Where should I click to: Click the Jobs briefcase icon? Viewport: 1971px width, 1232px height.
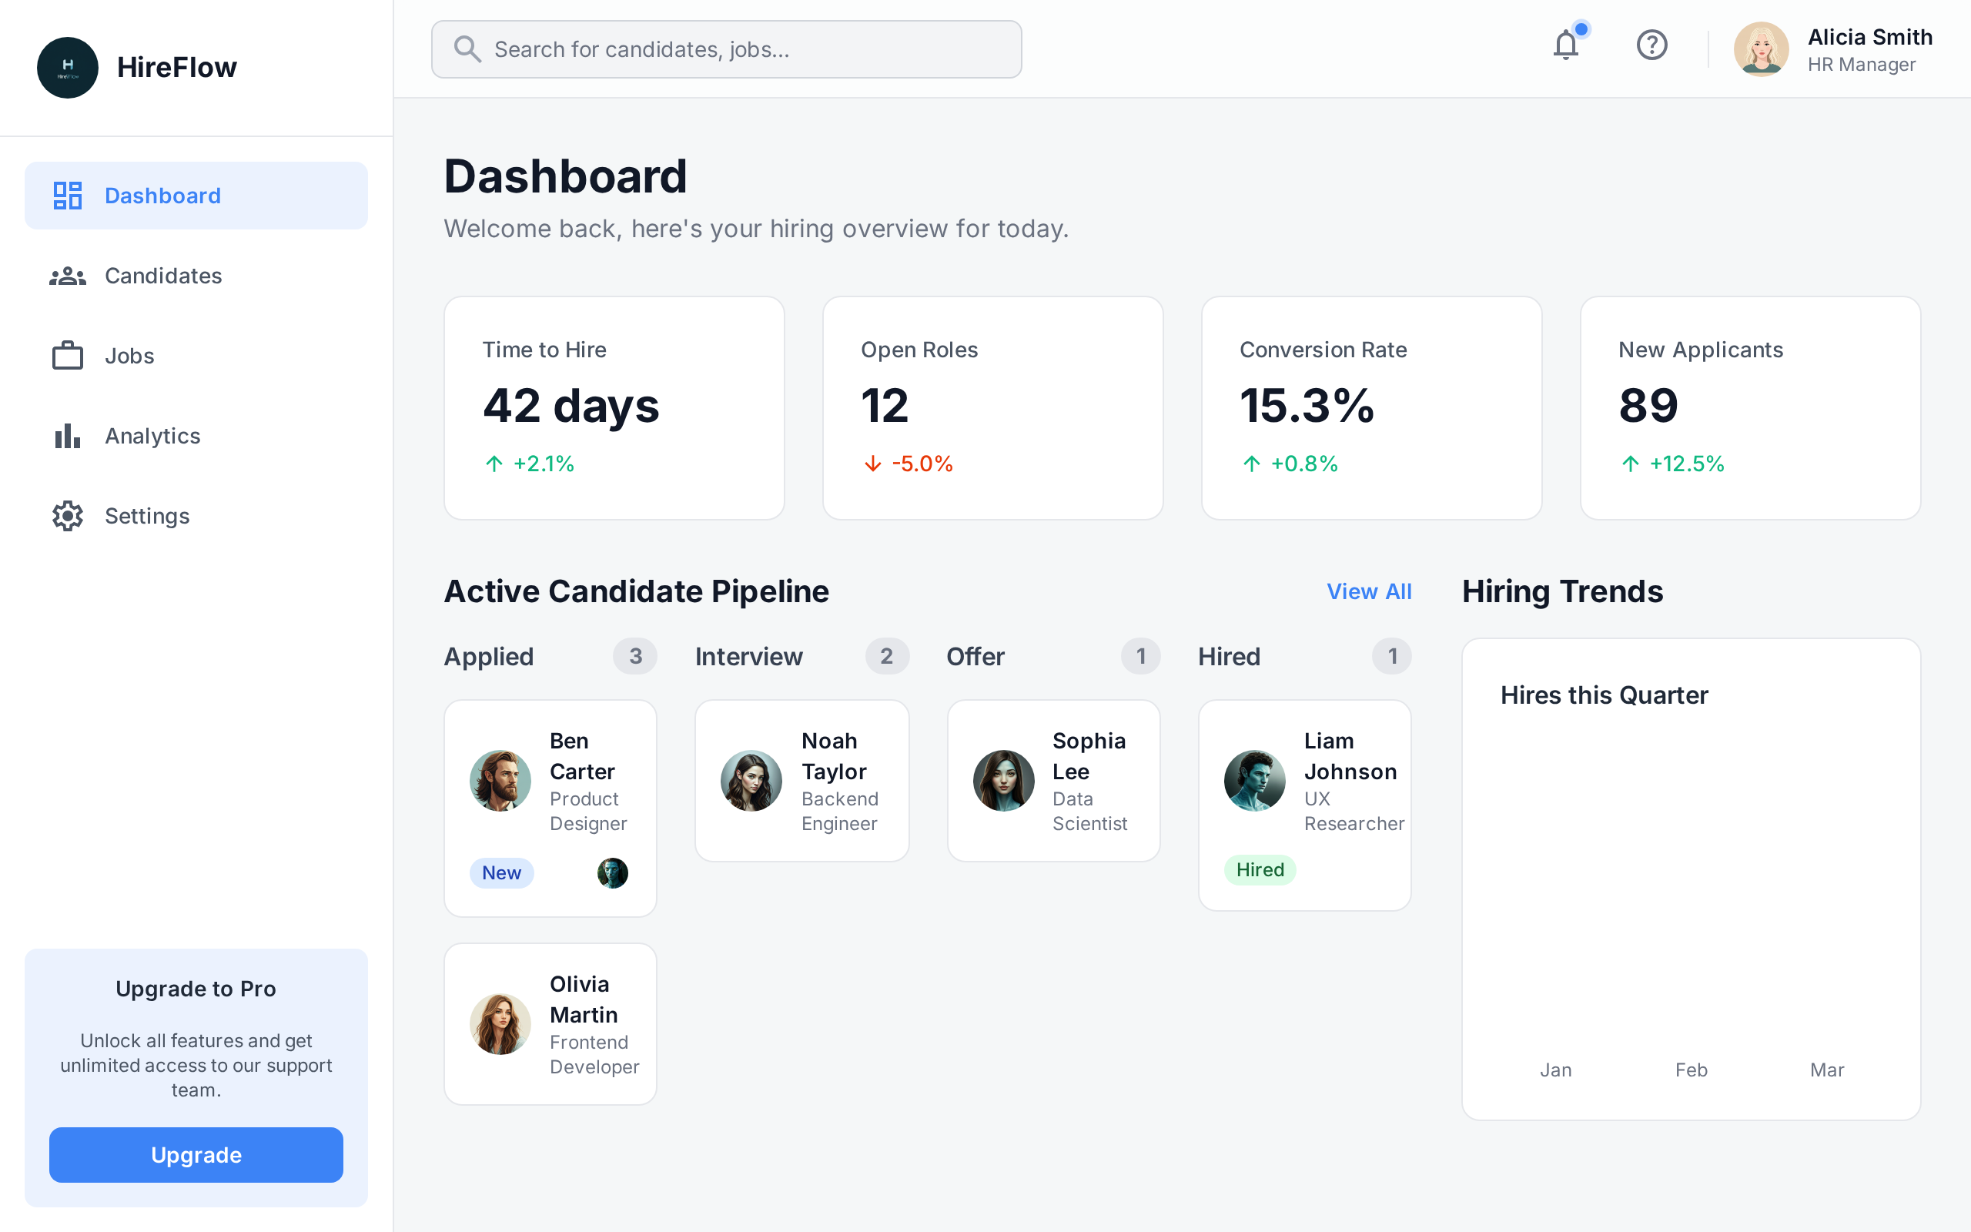pyautogui.click(x=68, y=356)
